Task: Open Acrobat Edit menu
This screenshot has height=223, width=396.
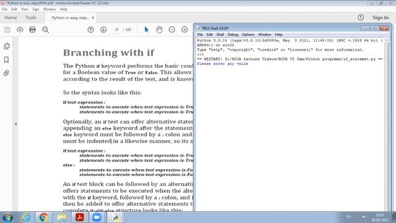Action: coord(14,9)
